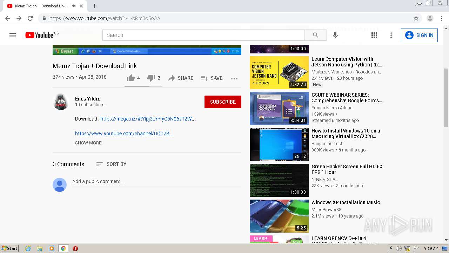
Task: Reload the current page
Action: click(30, 18)
